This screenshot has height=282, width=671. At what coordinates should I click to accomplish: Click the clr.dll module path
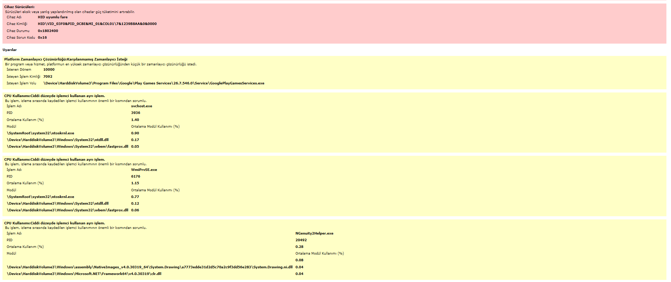coord(84,274)
